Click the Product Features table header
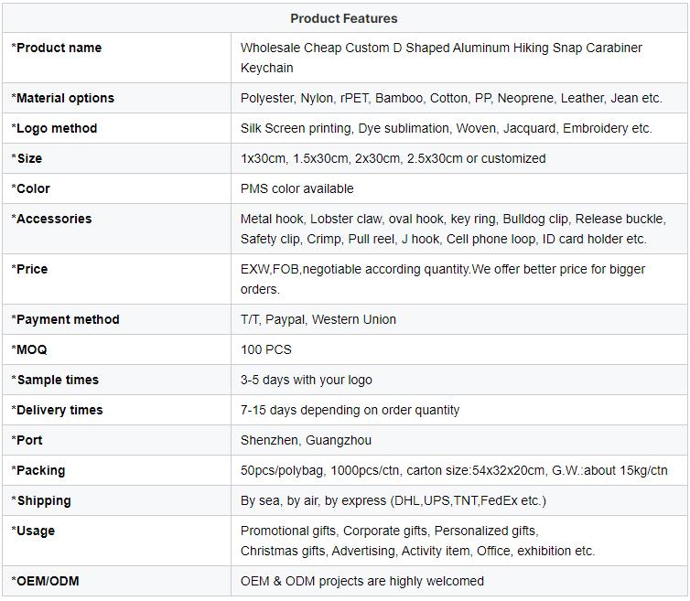 [x=344, y=18]
